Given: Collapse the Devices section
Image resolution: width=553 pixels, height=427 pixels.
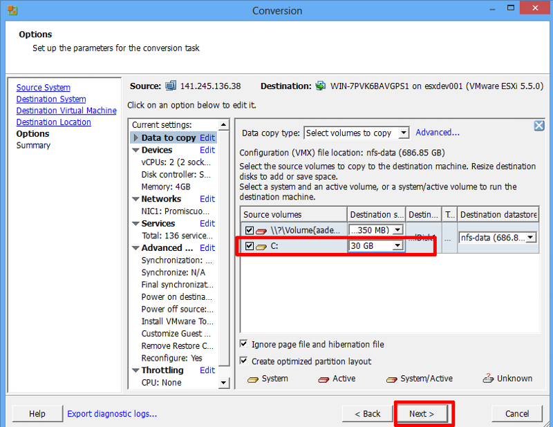Looking at the screenshot, I should 135,150.
